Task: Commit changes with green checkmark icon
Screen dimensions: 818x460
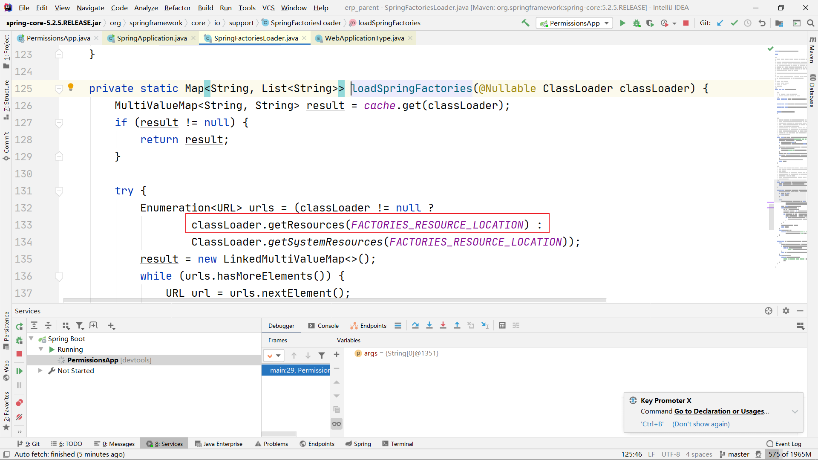Action: (x=734, y=23)
